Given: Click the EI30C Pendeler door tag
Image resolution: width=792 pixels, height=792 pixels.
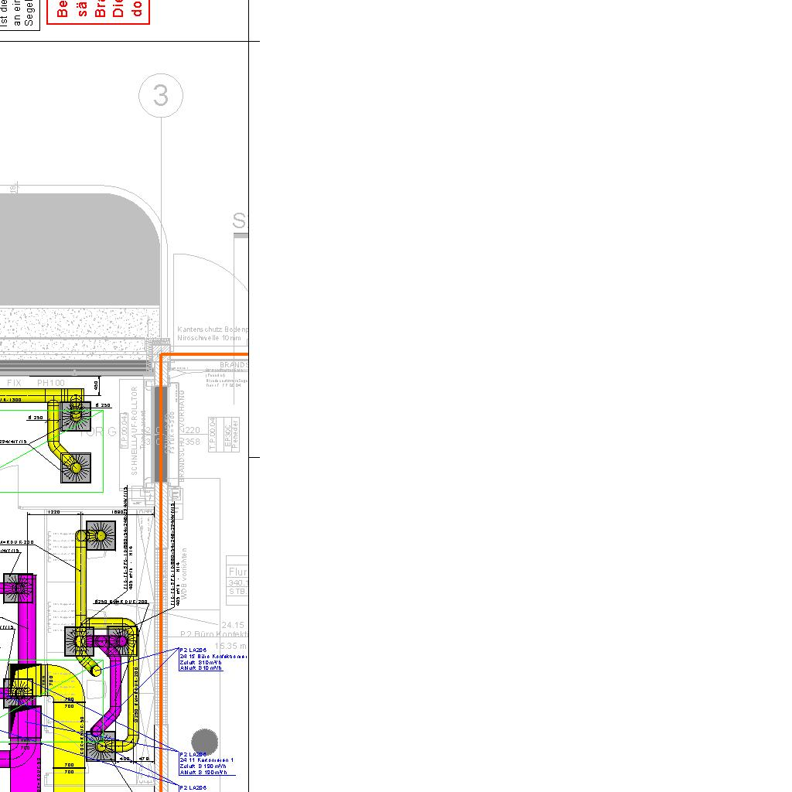Looking at the screenshot, I should click(x=231, y=433).
